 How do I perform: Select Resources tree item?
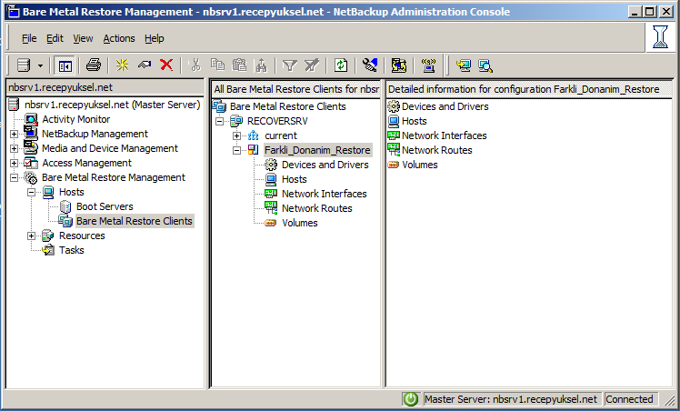pos(82,236)
